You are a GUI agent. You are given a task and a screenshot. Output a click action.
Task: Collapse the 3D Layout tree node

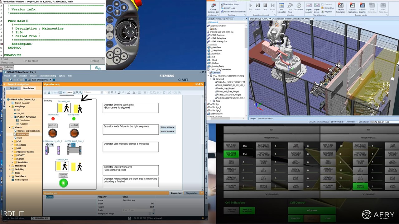click(x=211, y=79)
